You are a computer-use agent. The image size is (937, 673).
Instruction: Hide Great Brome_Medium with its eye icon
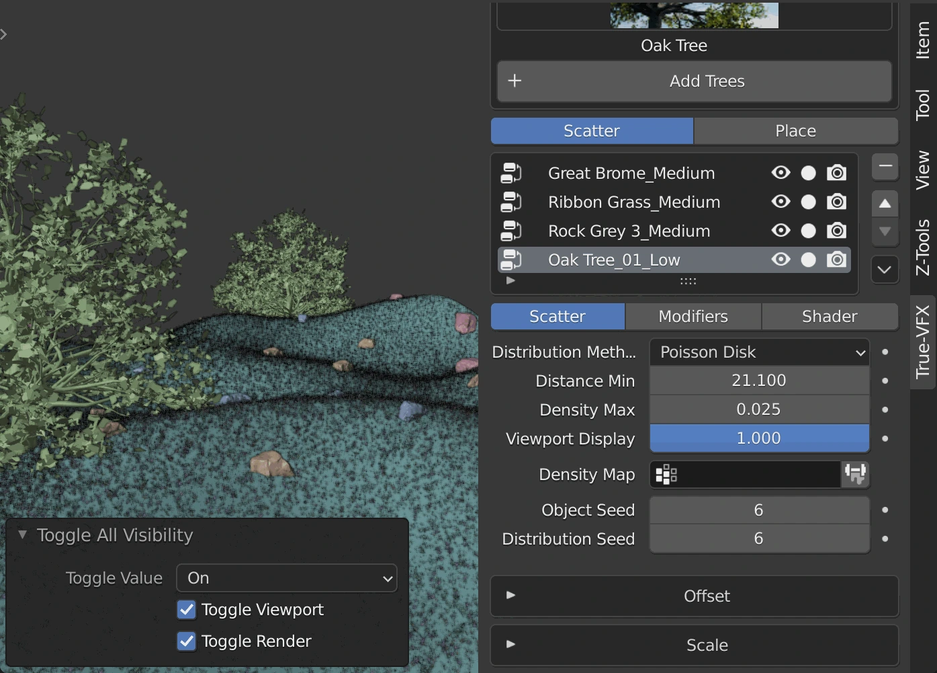[780, 173]
